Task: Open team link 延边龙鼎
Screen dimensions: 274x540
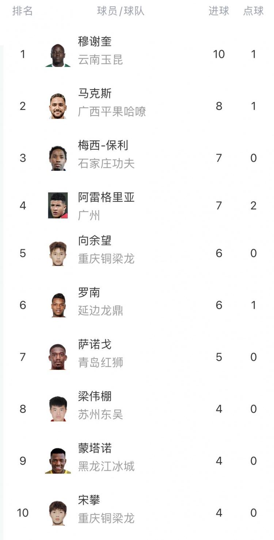Action: click(x=100, y=311)
